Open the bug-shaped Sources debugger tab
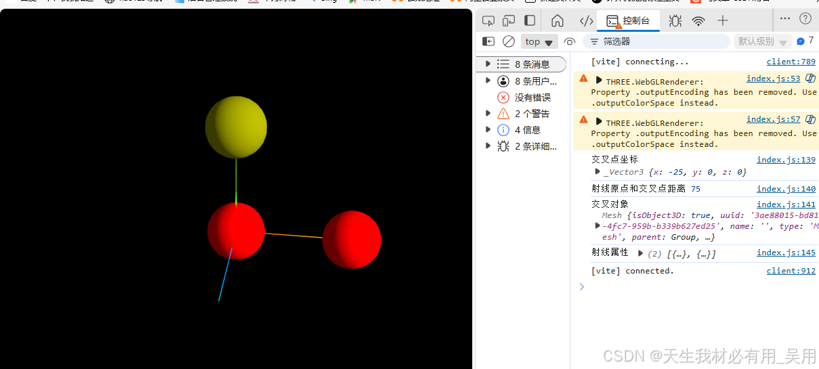Screen dimensions: 819x369 pos(675,20)
